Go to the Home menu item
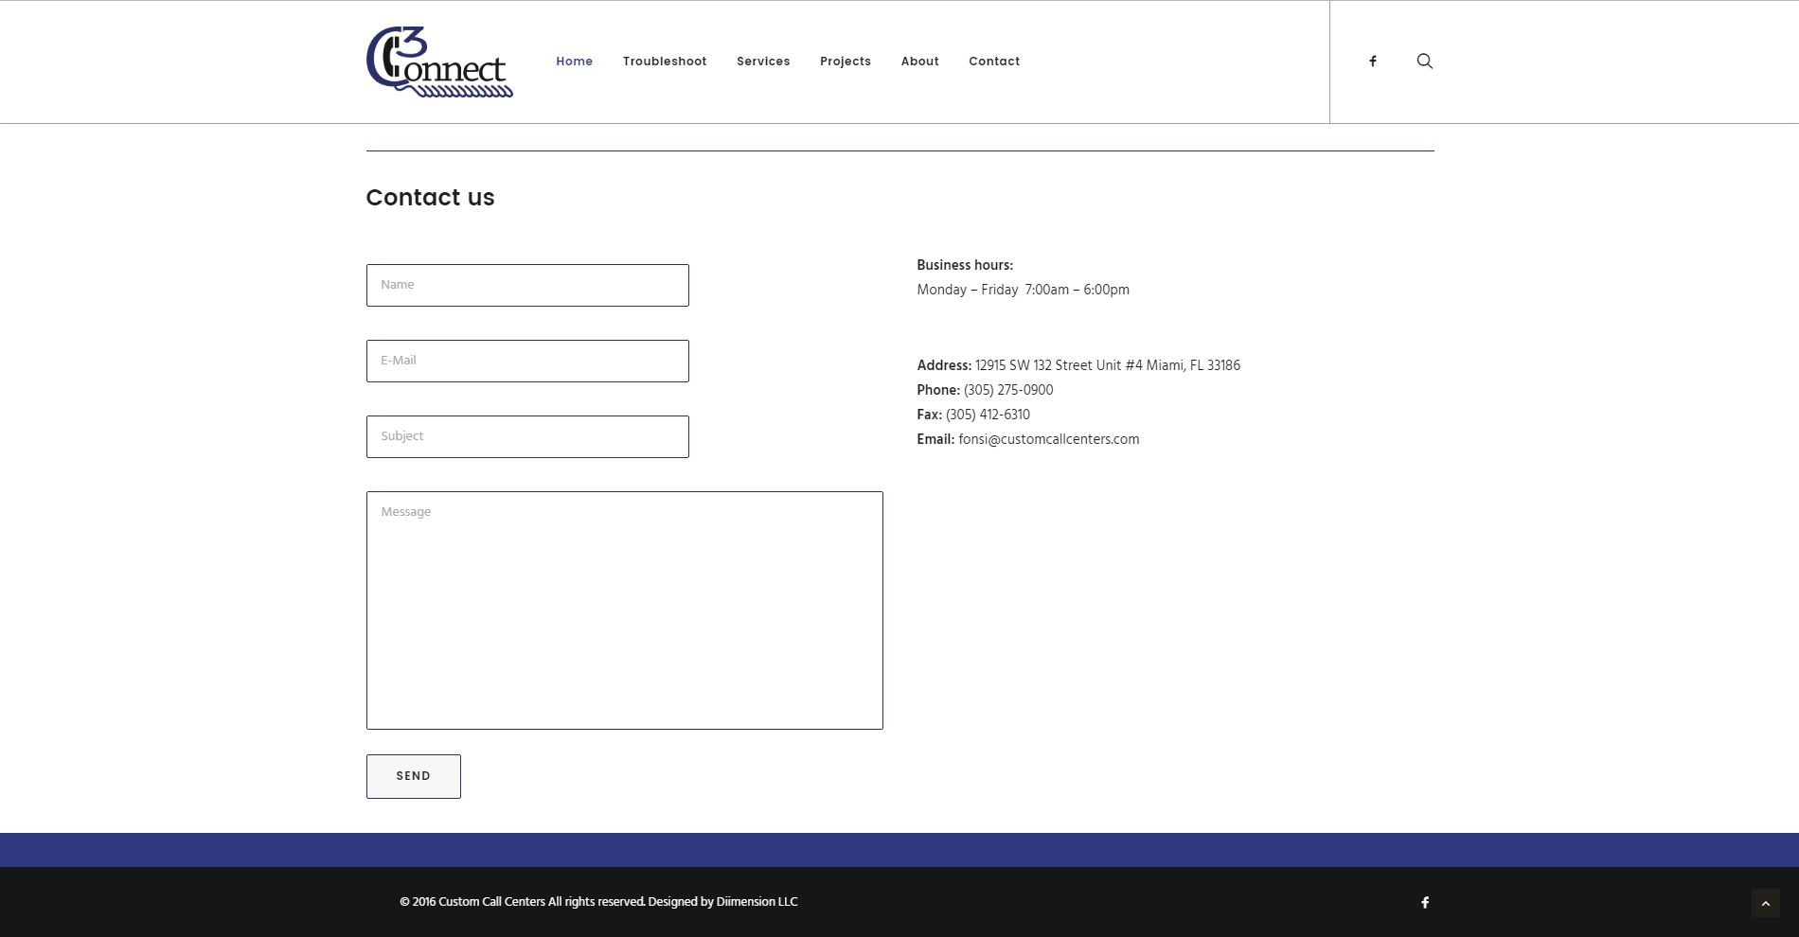Viewport: 1799px width, 937px height. click(574, 62)
